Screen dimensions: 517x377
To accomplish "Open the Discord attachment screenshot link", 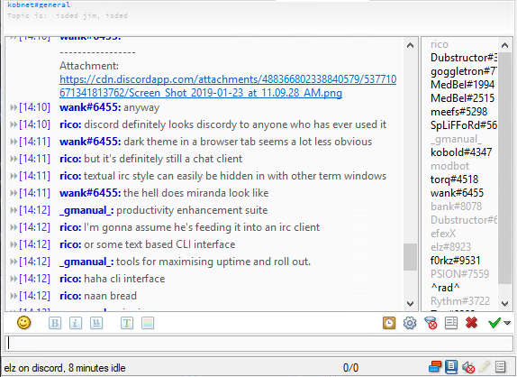I will (228, 87).
